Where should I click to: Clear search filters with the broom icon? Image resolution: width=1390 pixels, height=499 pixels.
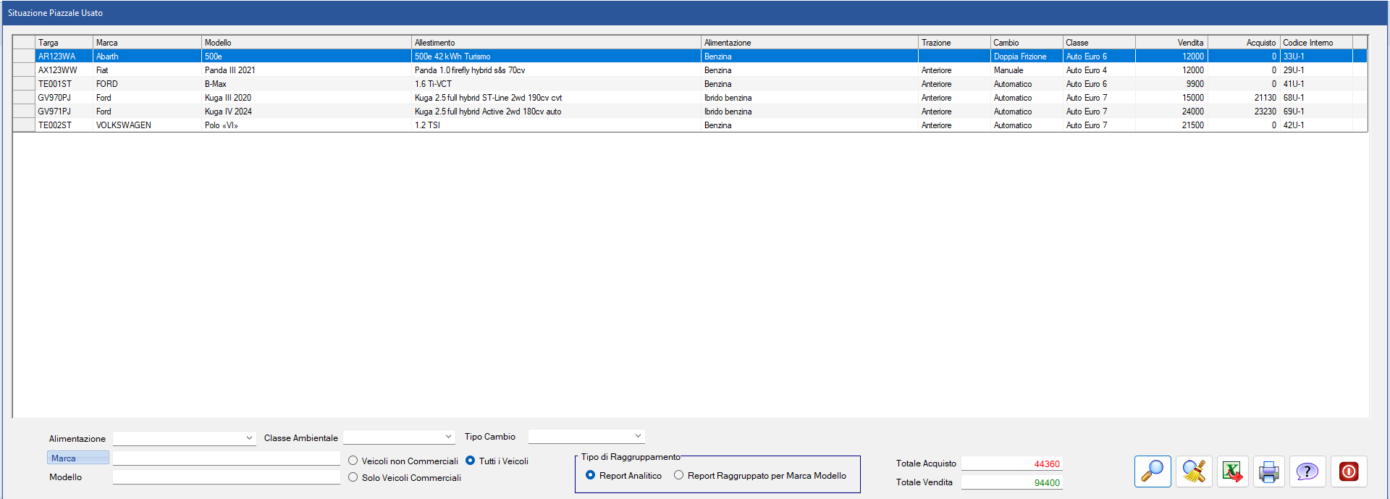pyautogui.click(x=1193, y=471)
